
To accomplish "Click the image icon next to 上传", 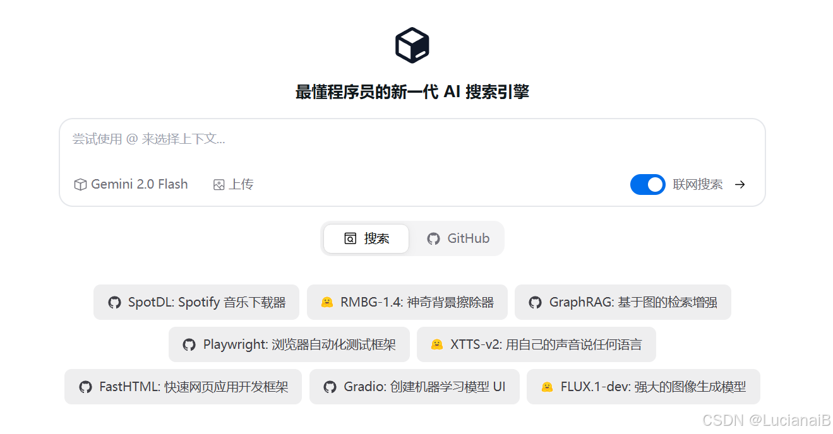I will coord(219,185).
